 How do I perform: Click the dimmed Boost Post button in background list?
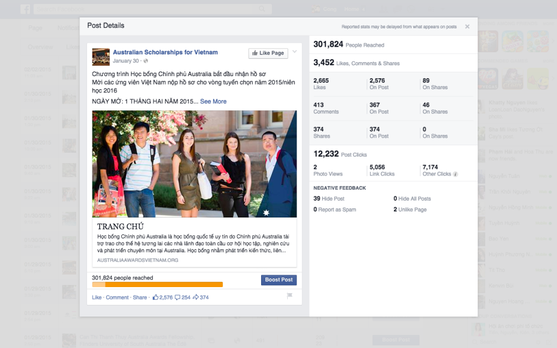pos(396,340)
